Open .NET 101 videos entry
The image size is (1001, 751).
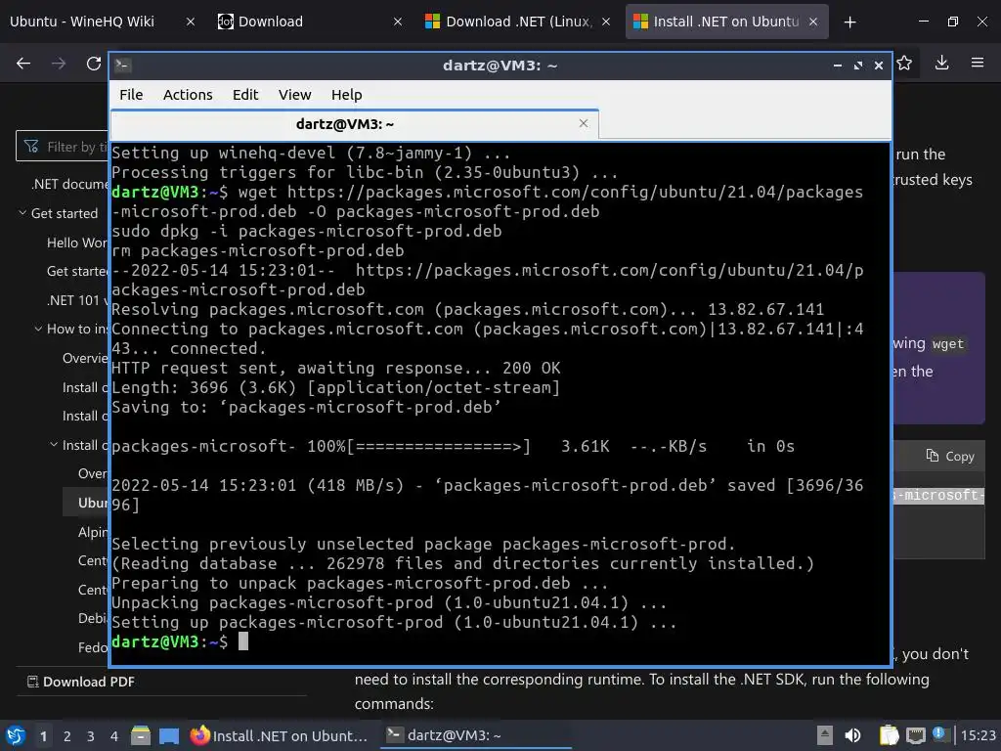click(x=77, y=300)
